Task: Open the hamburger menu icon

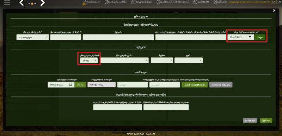Action: (x=7, y=3)
